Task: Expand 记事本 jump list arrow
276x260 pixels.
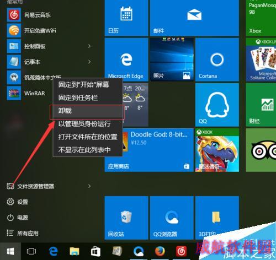Action: [89, 62]
